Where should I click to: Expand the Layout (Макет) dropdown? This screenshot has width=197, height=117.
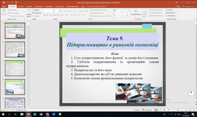click(x=36, y=10)
